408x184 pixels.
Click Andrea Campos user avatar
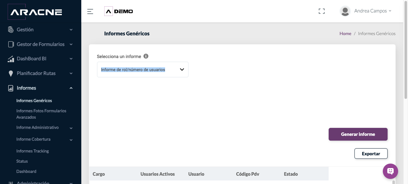(345, 11)
